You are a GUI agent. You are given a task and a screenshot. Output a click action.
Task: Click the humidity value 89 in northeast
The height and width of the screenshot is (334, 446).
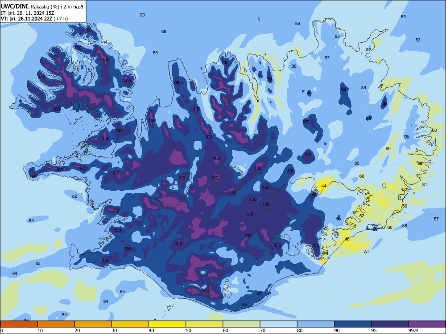pos(363,87)
